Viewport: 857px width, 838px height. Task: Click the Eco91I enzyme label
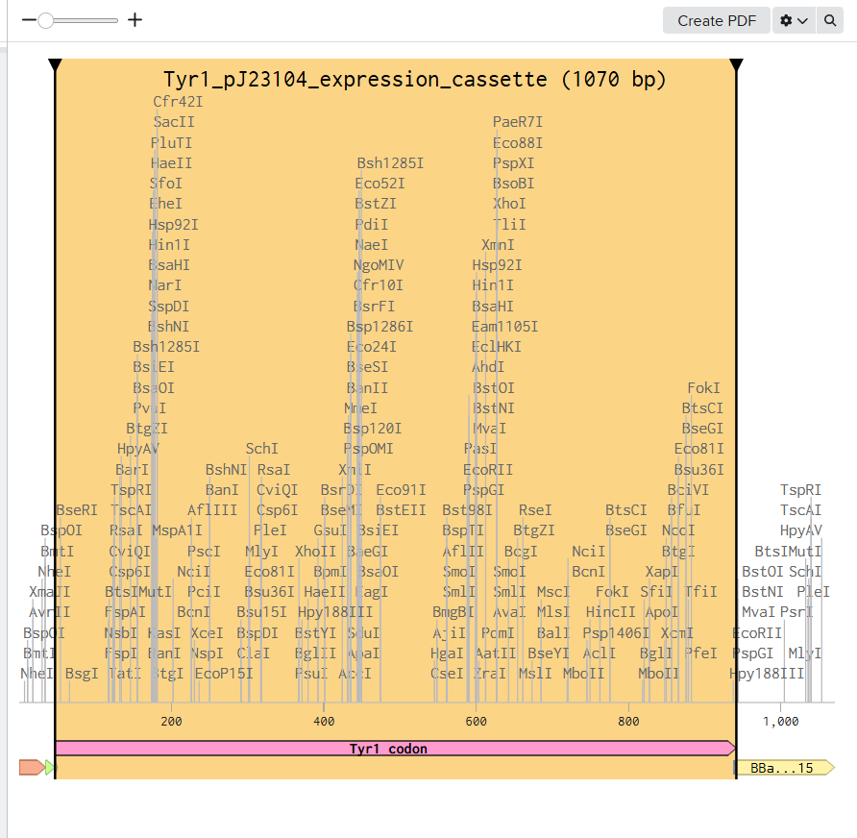coord(402,490)
